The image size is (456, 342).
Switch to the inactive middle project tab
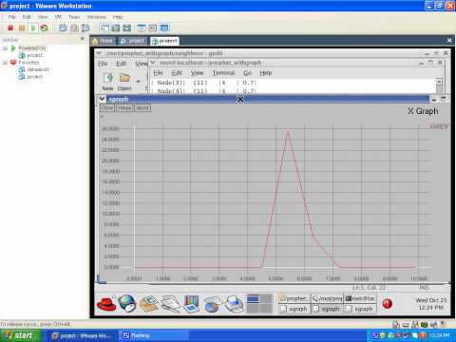pyautogui.click(x=132, y=41)
